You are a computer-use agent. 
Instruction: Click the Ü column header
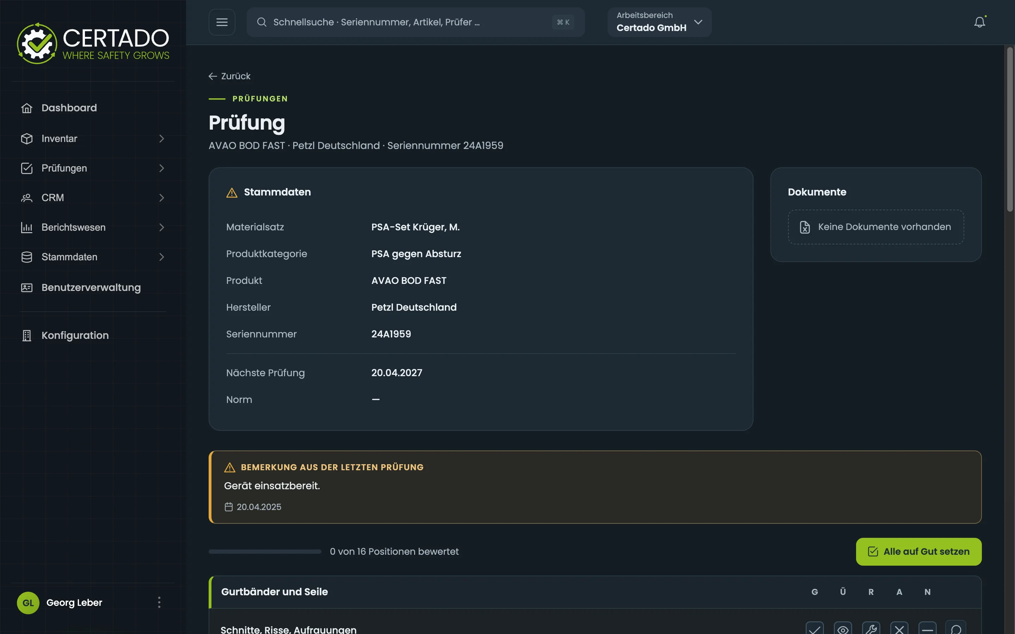pyautogui.click(x=843, y=592)
